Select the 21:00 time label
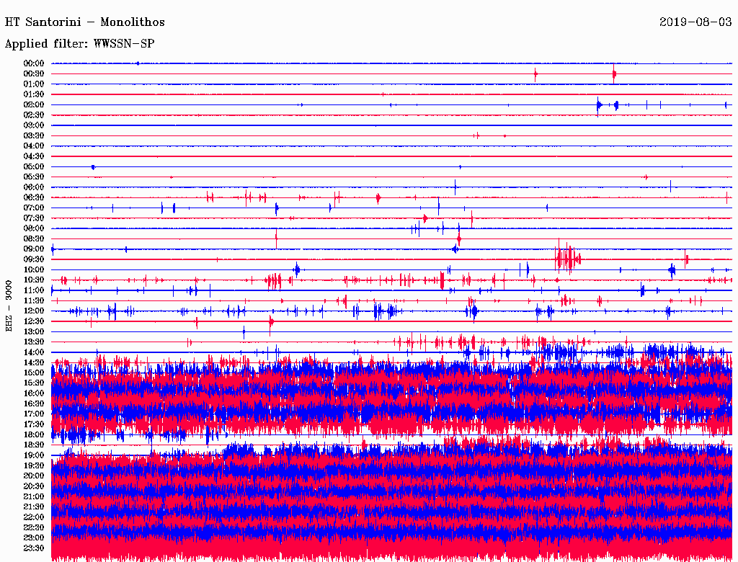Viewport: 738px width, 562px height. 34,496
